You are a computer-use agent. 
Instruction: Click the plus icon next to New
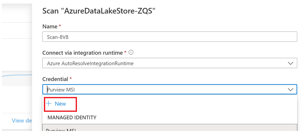coord(49,104)
